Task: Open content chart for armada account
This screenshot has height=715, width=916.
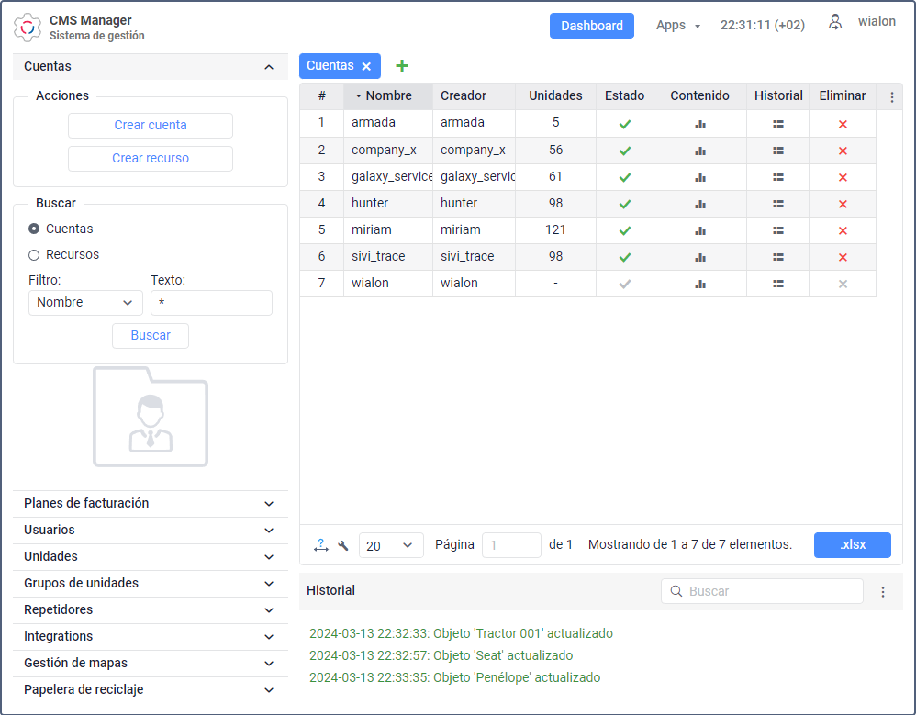Action: point(699,124)
